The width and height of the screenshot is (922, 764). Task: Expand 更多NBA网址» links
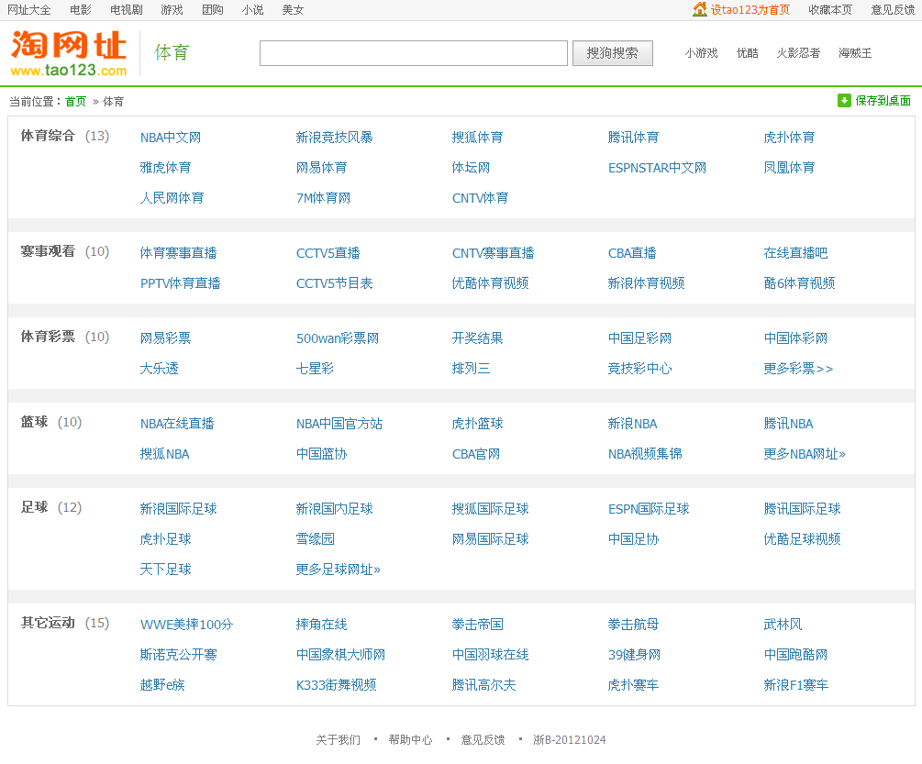(x=805, y=454)
